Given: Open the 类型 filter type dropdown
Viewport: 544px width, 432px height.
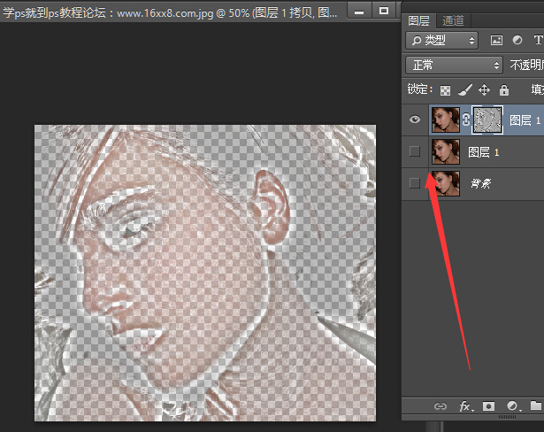Looking at the screenshot, I should tap(441, 41).
